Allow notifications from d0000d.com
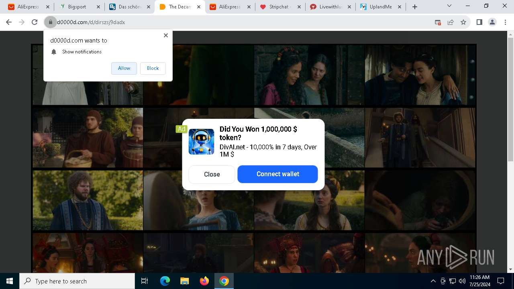514x289 pixels. tap(124, 68)
